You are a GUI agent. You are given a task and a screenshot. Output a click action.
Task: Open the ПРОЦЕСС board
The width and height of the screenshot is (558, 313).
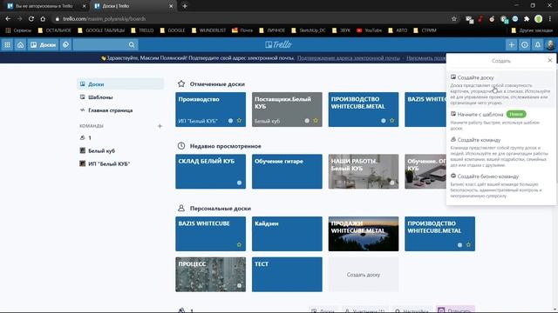pos(210,275)
